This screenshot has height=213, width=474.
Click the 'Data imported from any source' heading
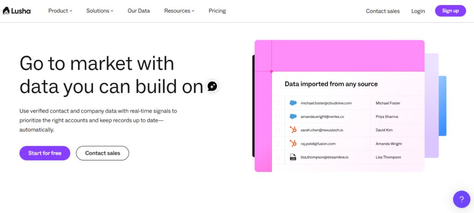click(x=331, y=84)
